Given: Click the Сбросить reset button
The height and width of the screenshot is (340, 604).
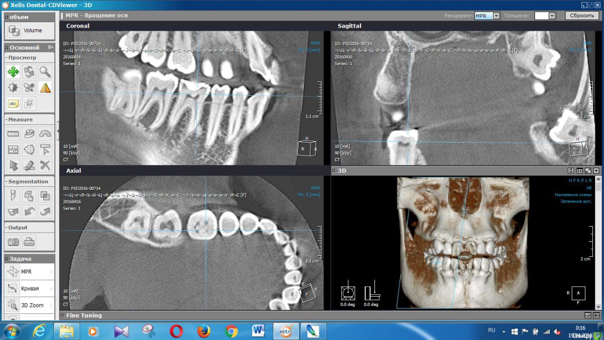Looking at the screenshot, I should pos(582,16).
